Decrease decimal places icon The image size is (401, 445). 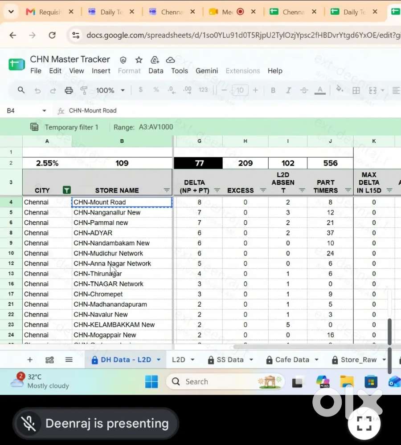click(172, 90)
